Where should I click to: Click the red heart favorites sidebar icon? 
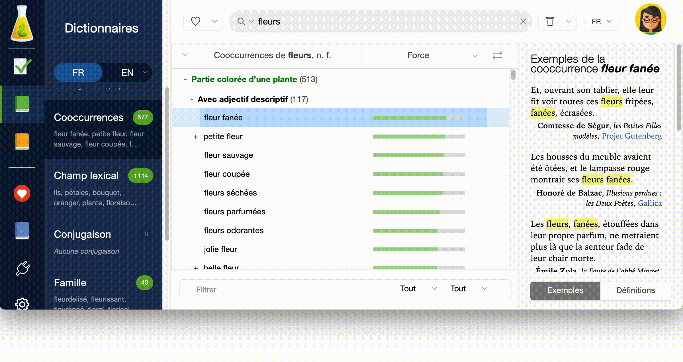[x=22, y=194]
